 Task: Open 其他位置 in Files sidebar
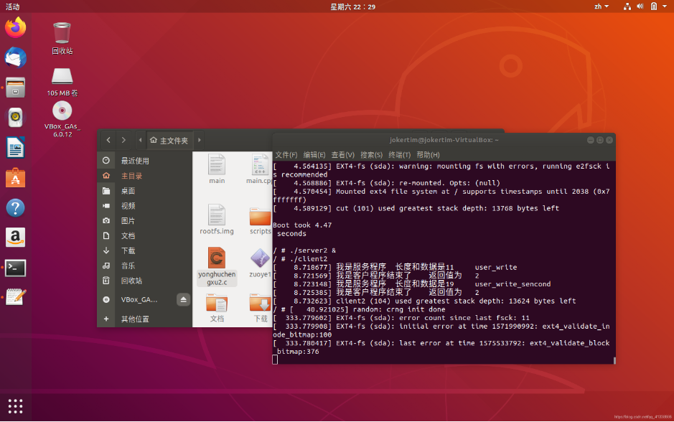click(x=144, y=319)
